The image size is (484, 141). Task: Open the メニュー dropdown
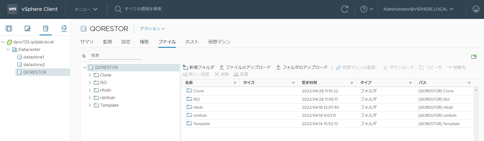point(86,9)
